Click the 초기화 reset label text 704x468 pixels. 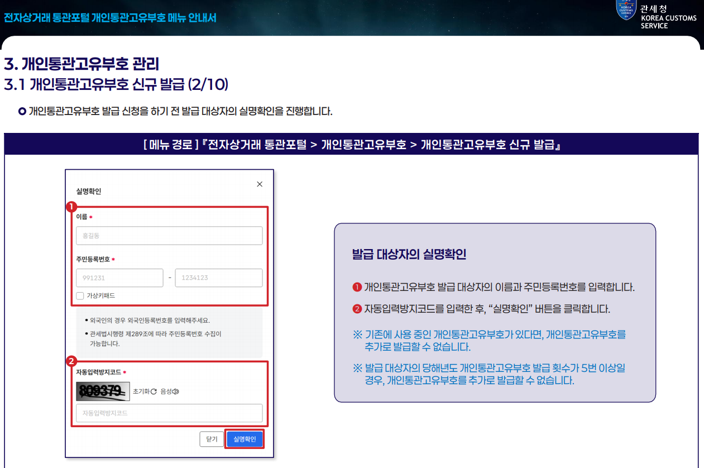[x=141, y=391]
